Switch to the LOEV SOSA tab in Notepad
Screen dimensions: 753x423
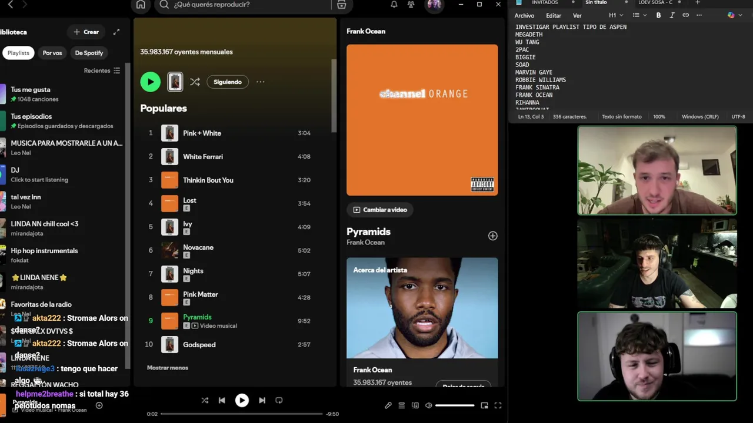(655, 3)
